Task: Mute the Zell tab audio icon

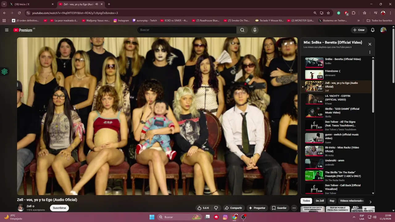Action: 97,4
